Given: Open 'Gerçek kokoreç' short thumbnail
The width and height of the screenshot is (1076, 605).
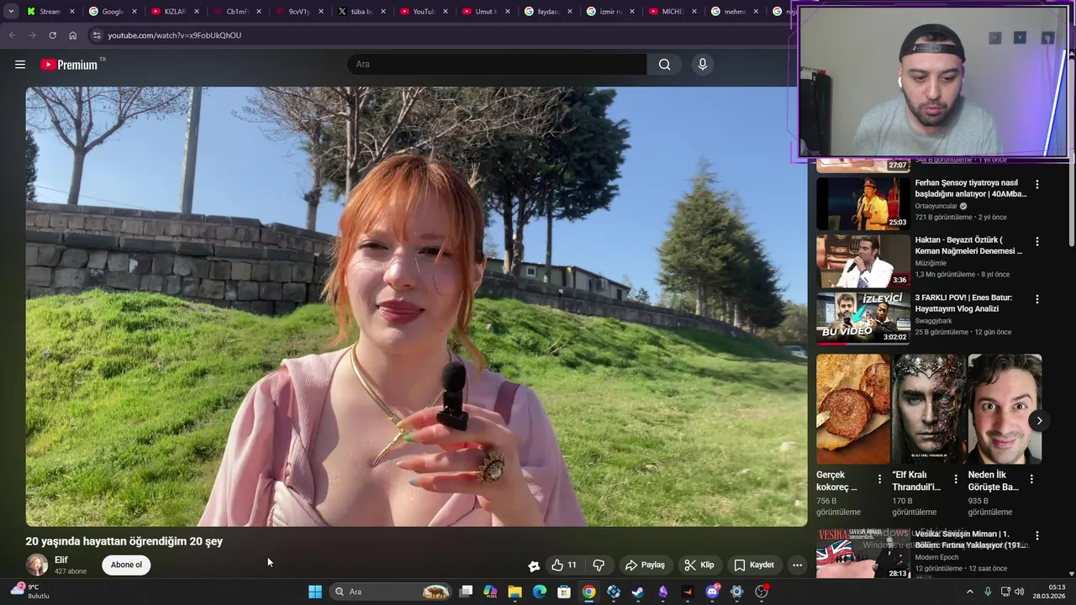Looking at the screenshot, I should (853, 409).
